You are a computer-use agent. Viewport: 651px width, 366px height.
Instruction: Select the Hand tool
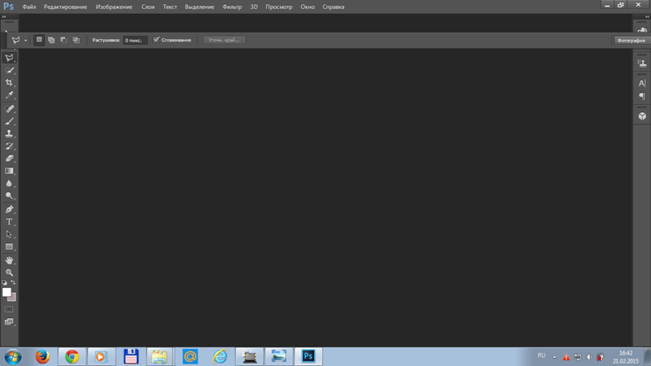[x=10, y=260]
